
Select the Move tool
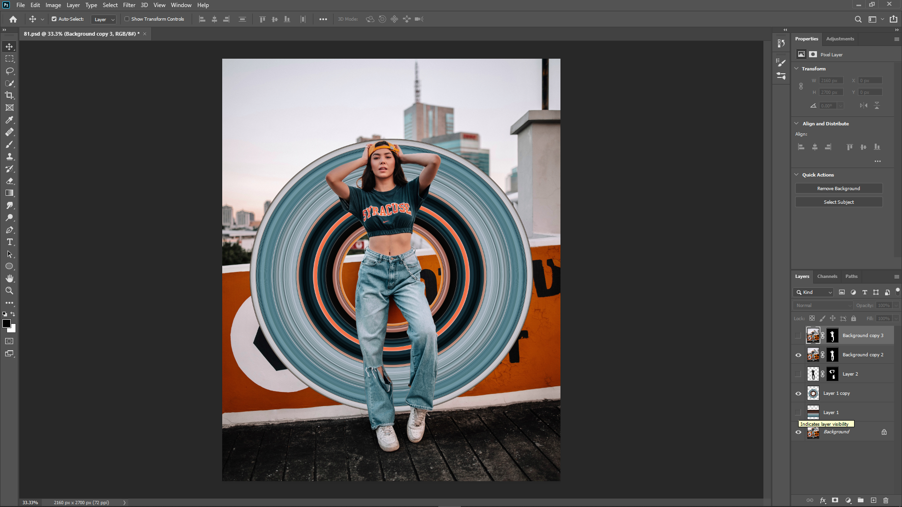pos(9,46)
